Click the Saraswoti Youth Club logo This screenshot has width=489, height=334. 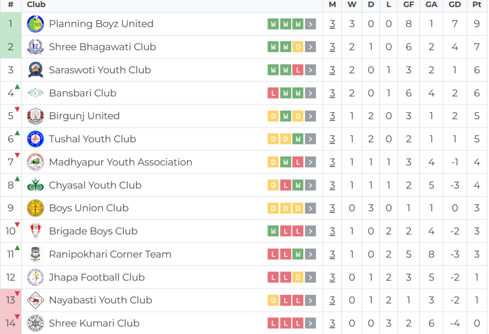pyautogui.click(x=35, y=70)
